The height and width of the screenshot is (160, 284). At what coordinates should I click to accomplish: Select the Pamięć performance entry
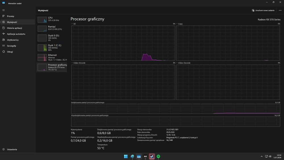[x=52, y=28]
